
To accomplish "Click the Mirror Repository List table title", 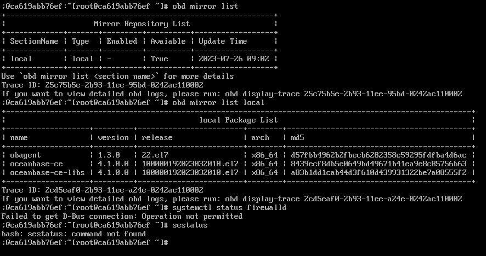I will [142, 24].
